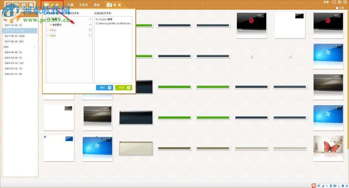Switch to the 日期 date tab
This screenshot has height=188, width=349.
[70, 5]
